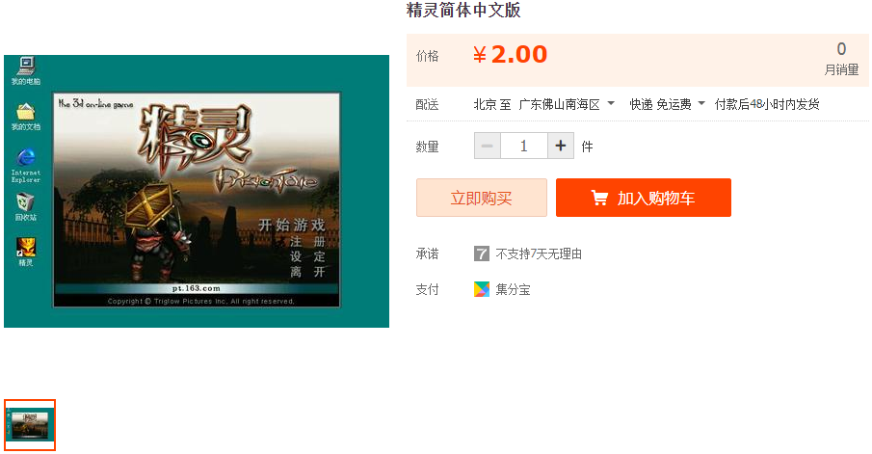The image size is (872, 454).
Task: Decrease quantity with minus button
Action: [488, 146]
